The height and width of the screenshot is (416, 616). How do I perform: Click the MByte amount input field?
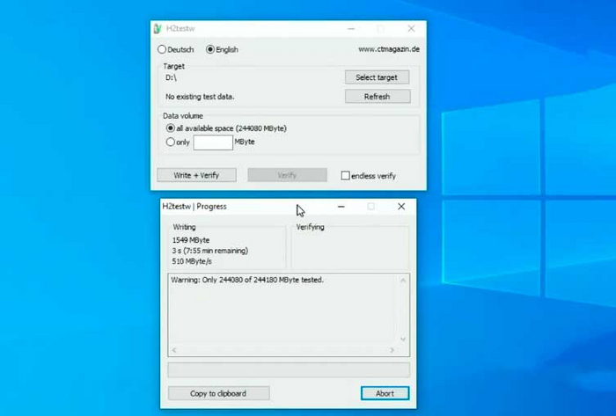[213, 142]
